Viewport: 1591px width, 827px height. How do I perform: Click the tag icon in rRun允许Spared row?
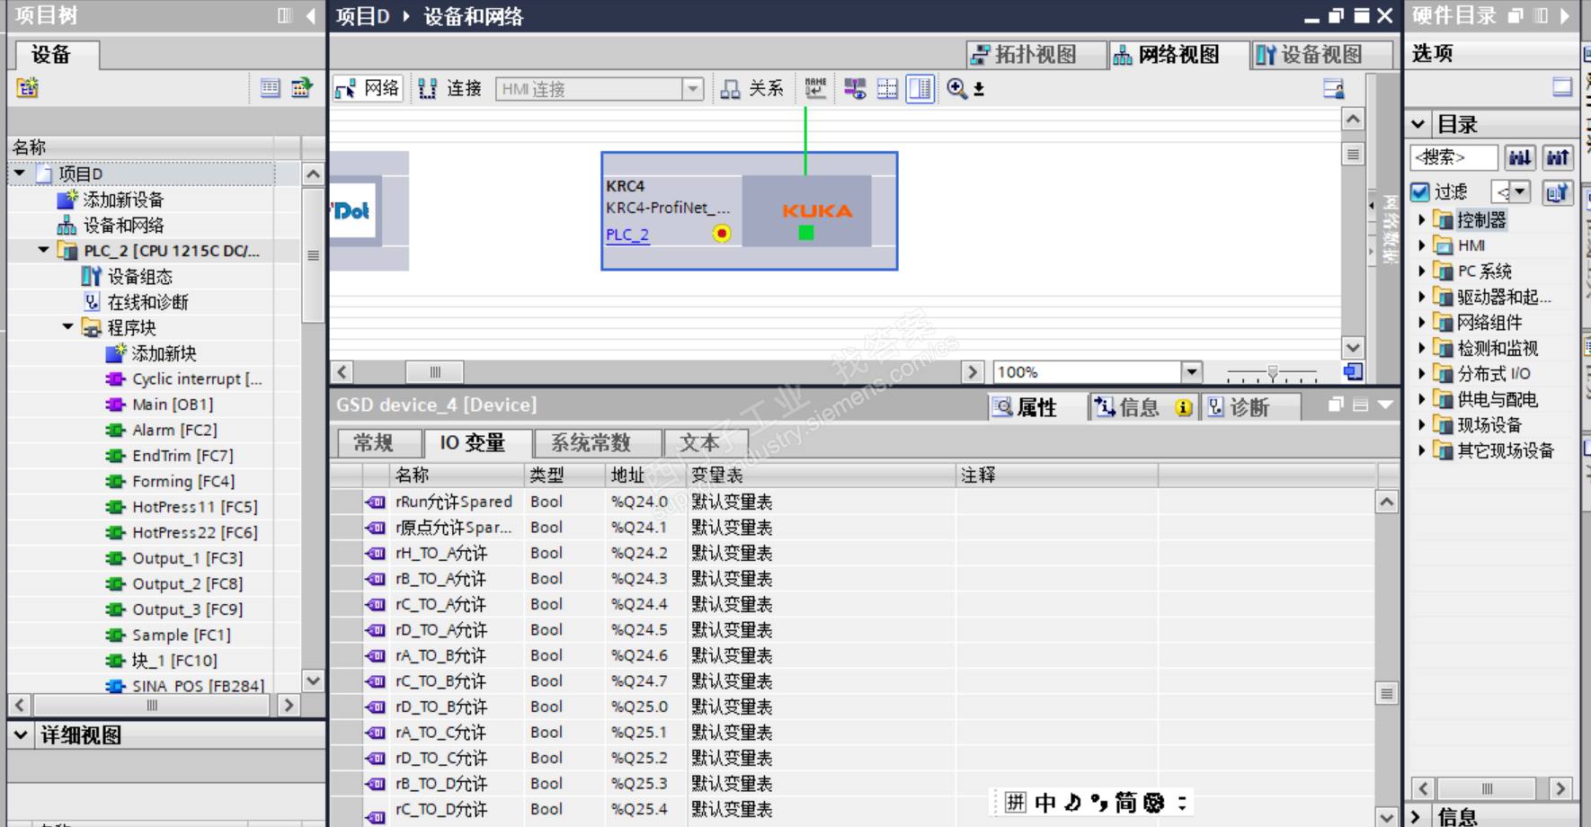(376, 502)
